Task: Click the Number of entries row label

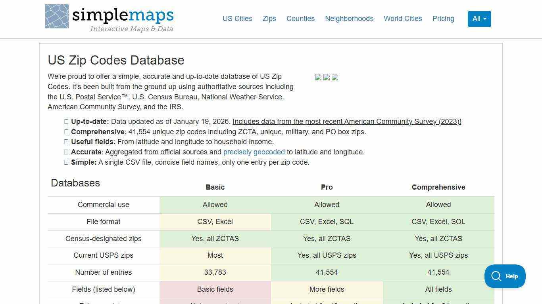Action: coord(103,272)
